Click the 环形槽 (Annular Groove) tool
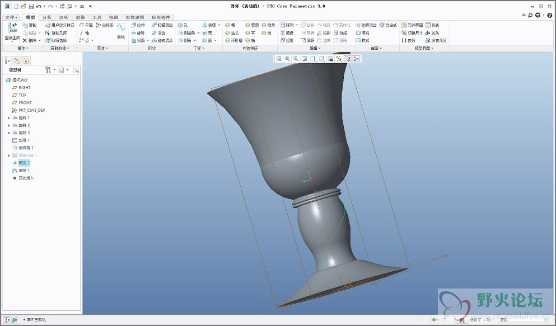The image size is (556, 326). tap(233, 41)
